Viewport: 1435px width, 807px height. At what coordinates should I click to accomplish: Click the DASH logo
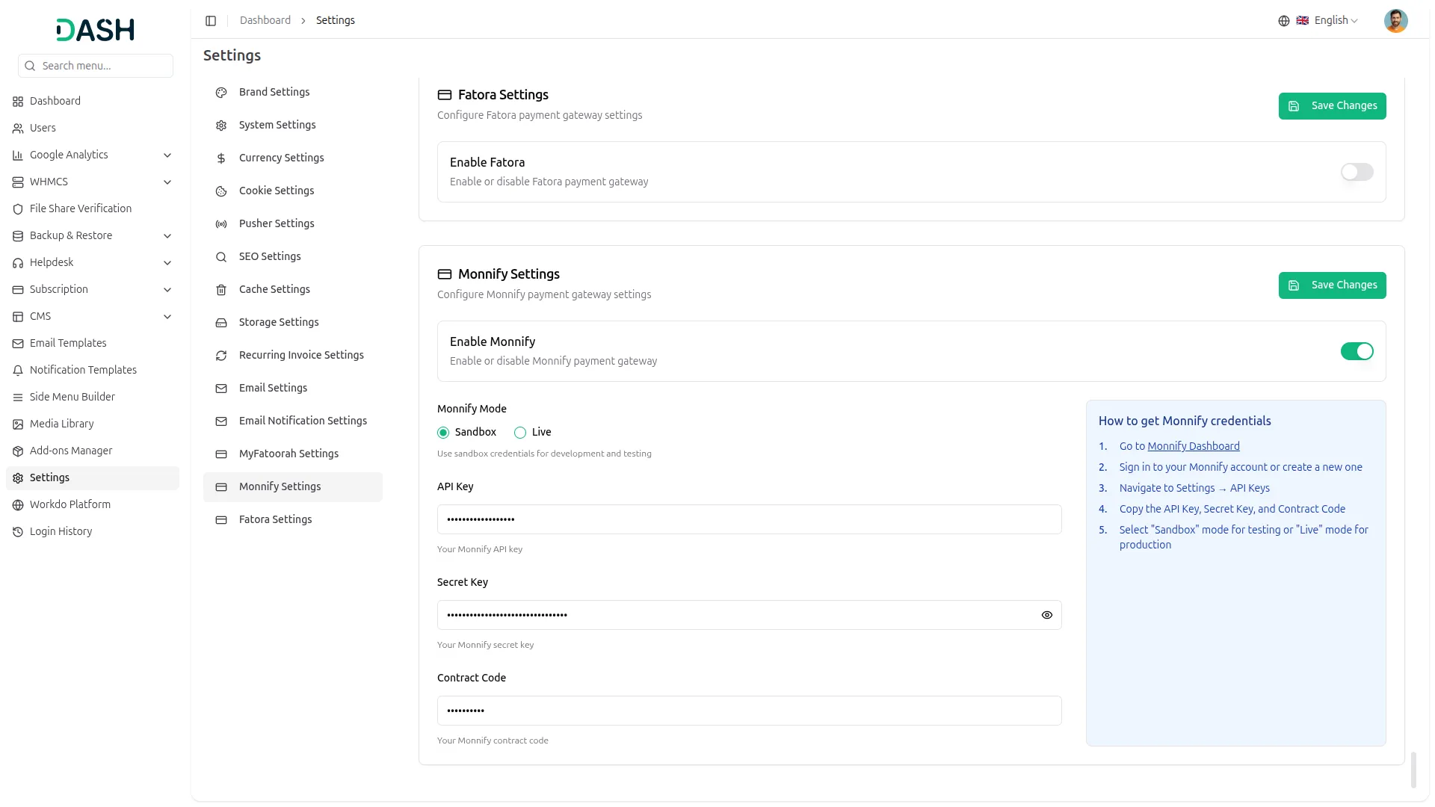pyautogui.click(x=96, y=30)
